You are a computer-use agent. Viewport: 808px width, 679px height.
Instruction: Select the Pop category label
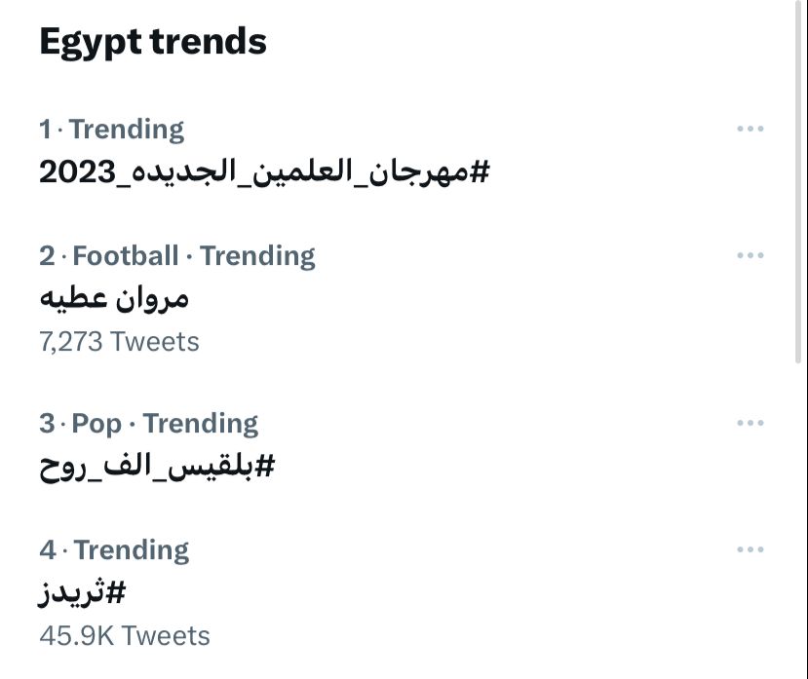pos(97,424)
